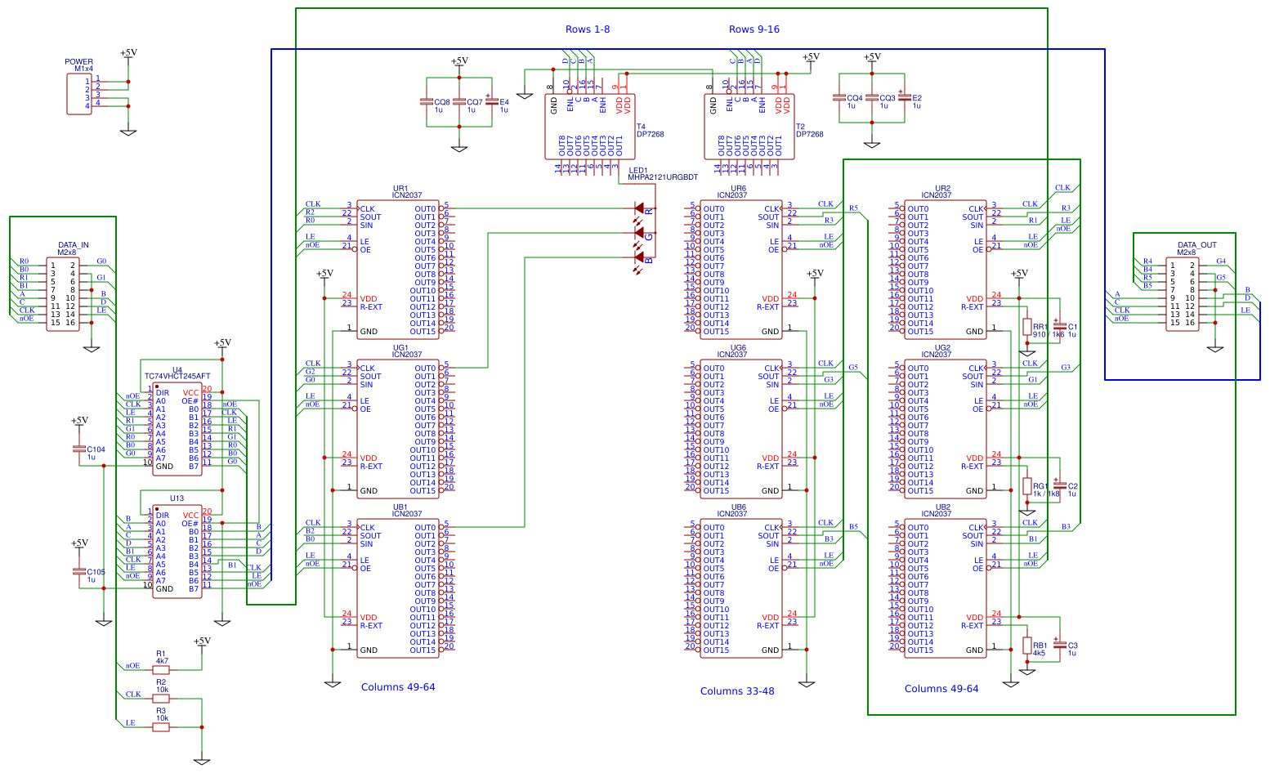Select the R3 resistor symbol
The image size is (1270, 773).
click(161, 727)
